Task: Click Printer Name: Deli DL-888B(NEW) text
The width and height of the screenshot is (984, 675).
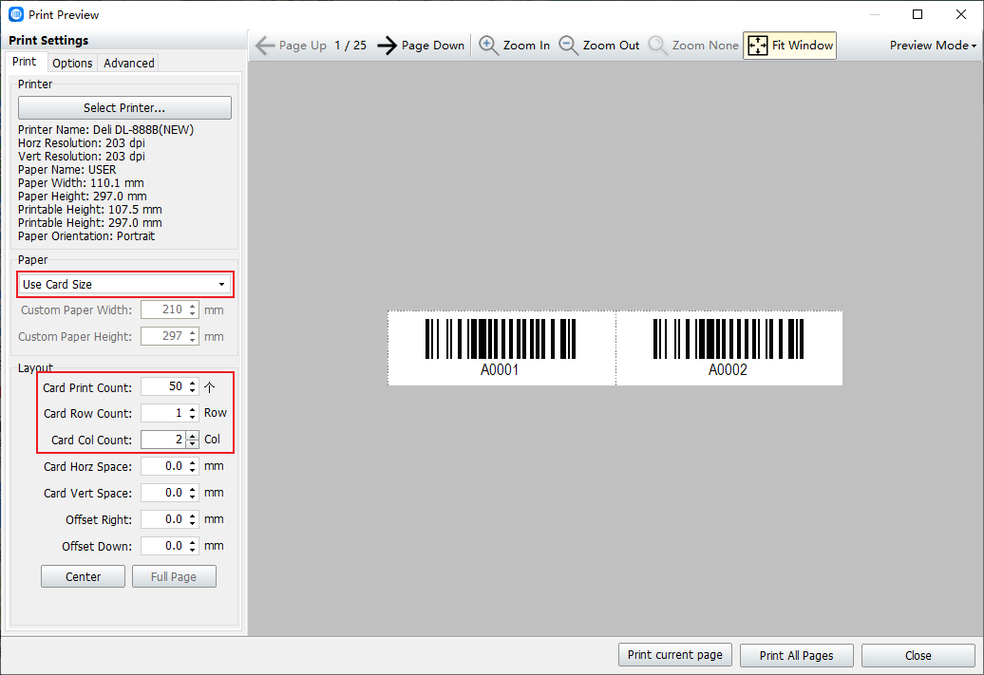Action: coord(105,130)
